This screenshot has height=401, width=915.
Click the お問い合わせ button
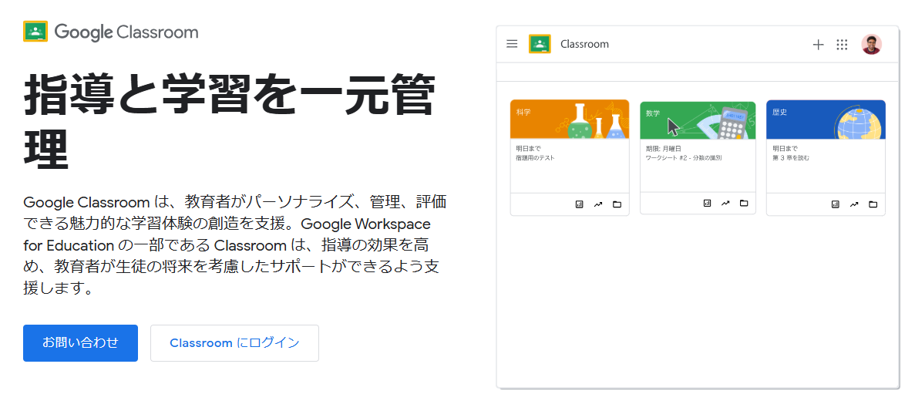[x=80, y=343]
